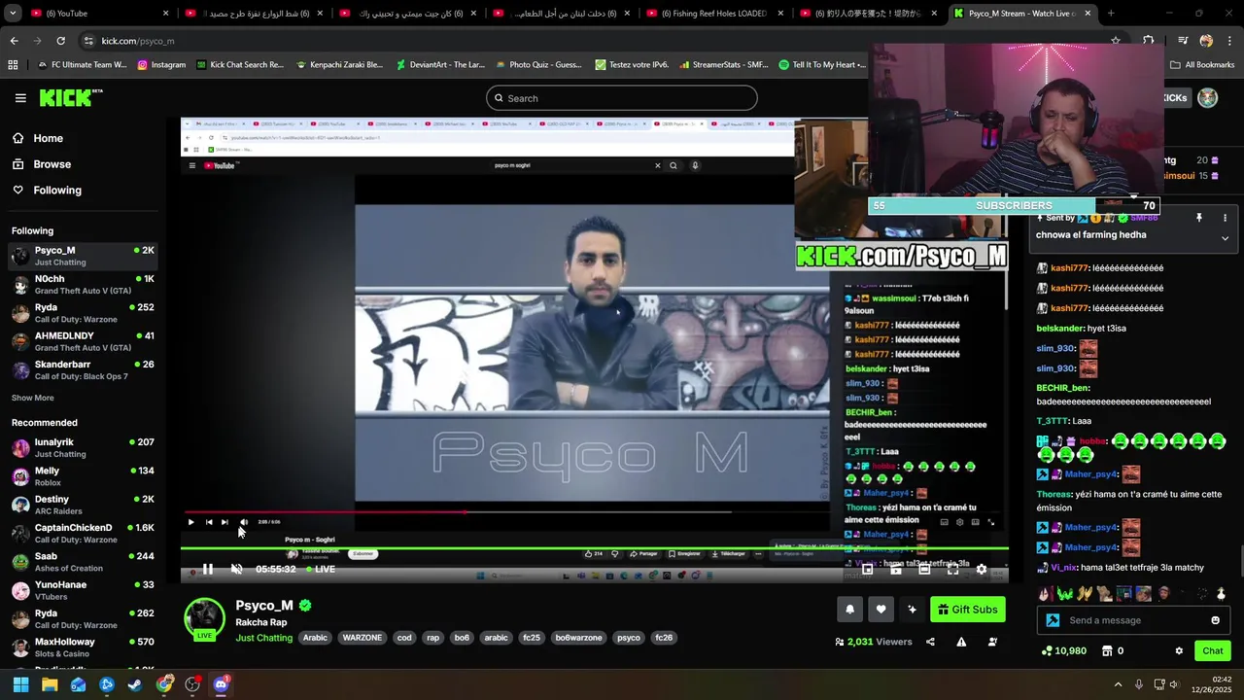Jump to LIVE in player
This screenshot has width=1244, height=700.
[320, 570]
